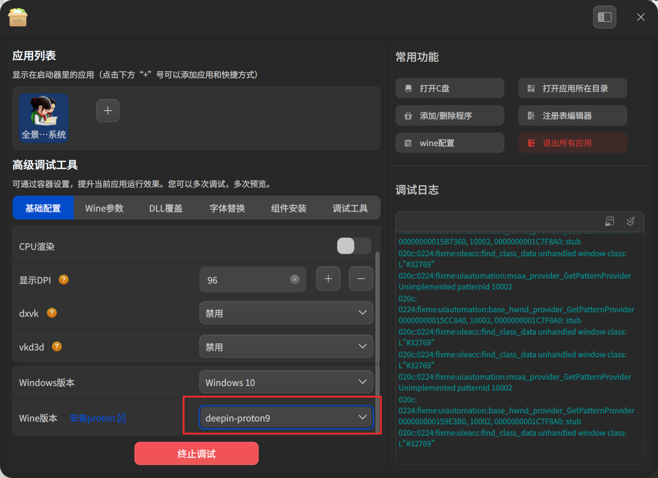Toggle the CPU渲染 switch

[x=354, y=246]
